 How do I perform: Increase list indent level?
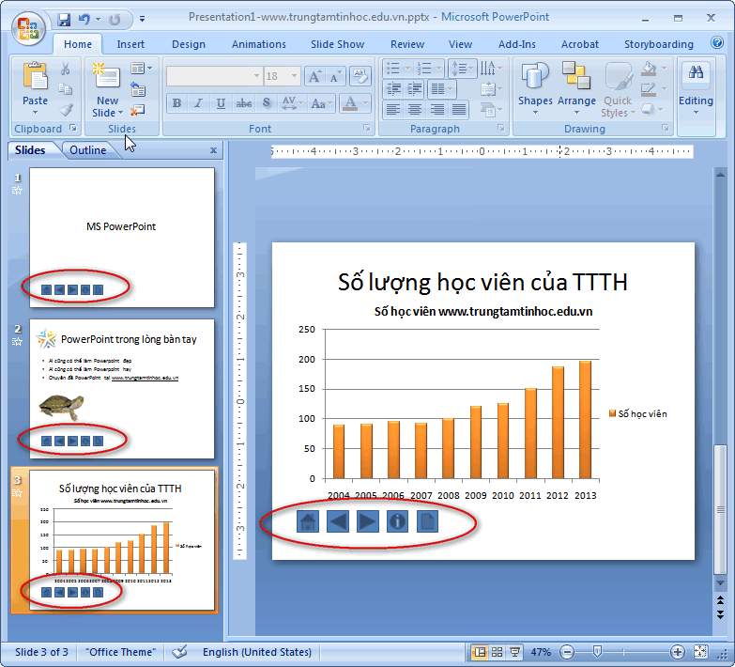[414, 88]
